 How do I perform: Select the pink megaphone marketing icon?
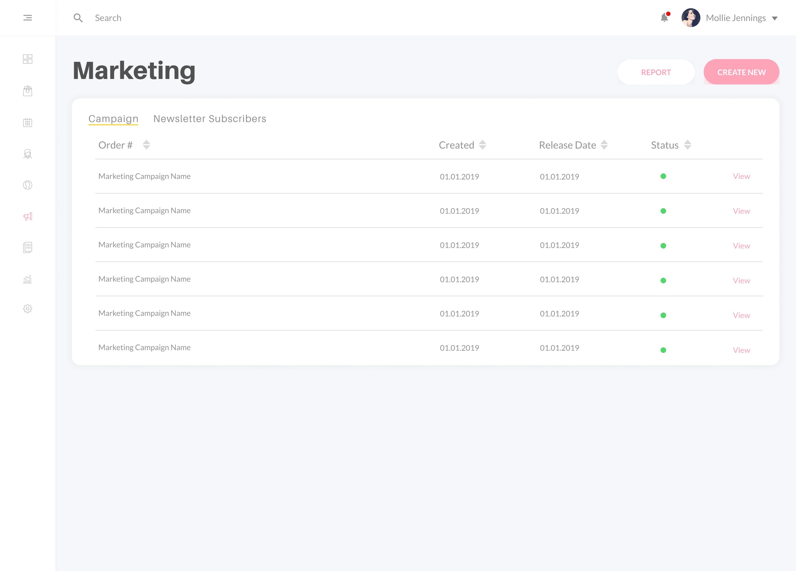click(27, 216)
